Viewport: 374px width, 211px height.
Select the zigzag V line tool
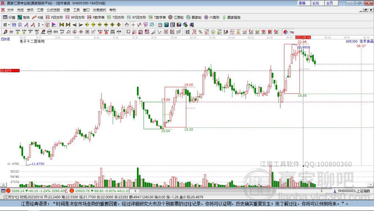(160, 32)
